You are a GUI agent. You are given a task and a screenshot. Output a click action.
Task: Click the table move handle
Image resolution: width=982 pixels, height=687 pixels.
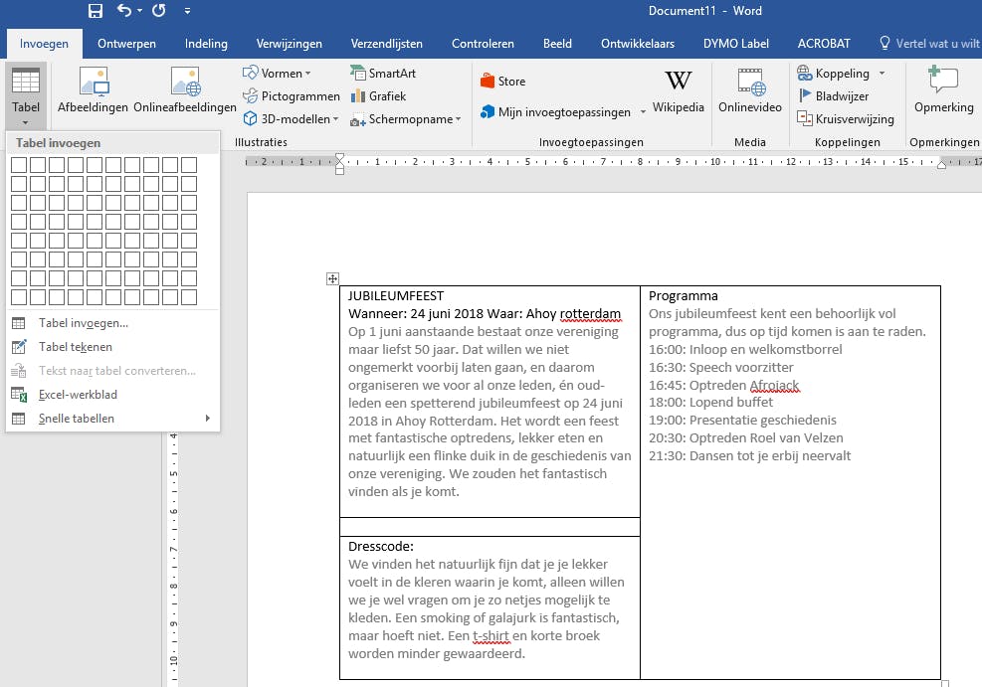pos(333,279)
